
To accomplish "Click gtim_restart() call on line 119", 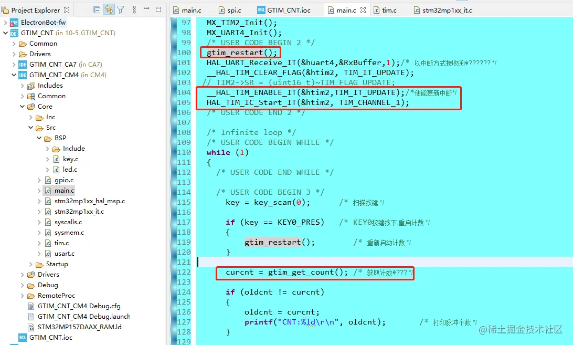I will (280, 242).
